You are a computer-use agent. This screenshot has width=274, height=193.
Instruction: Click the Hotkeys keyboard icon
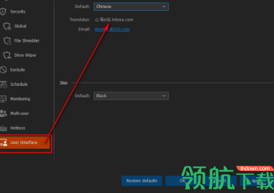3,128
